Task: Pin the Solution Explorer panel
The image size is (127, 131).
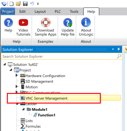Action: 119,49
